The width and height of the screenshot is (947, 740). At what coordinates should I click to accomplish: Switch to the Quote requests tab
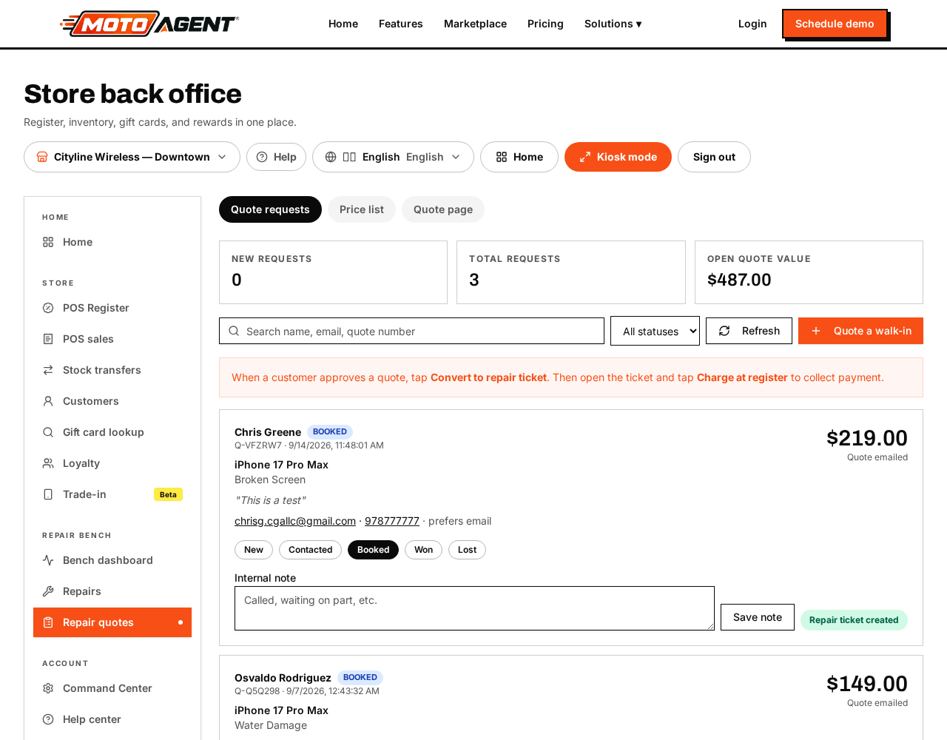pyautogui.click(x=270, y=209)
